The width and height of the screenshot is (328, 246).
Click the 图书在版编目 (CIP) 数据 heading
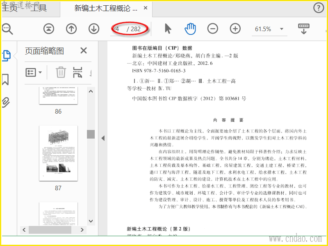[162, 48]
